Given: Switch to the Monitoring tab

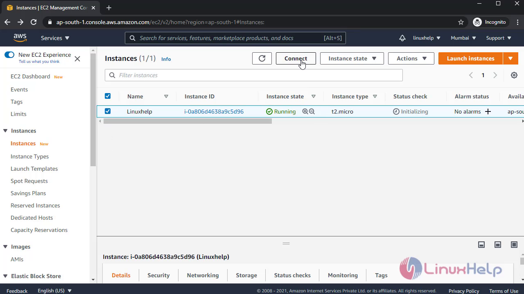Looking at the screenshot, I should (343, 275).
